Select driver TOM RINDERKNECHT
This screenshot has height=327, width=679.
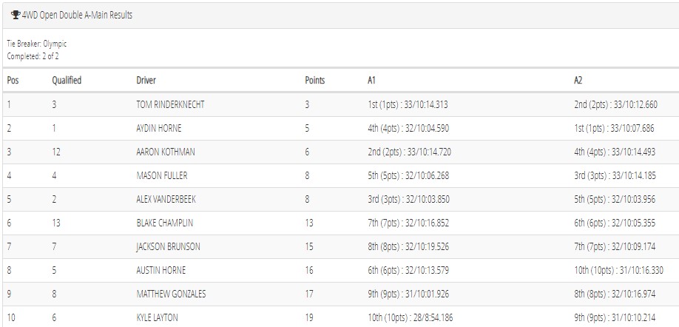170,104
